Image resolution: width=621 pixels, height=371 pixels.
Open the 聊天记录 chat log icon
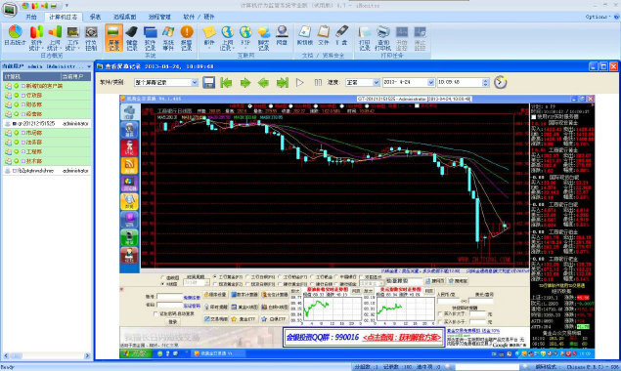click(x=264, y=38)
